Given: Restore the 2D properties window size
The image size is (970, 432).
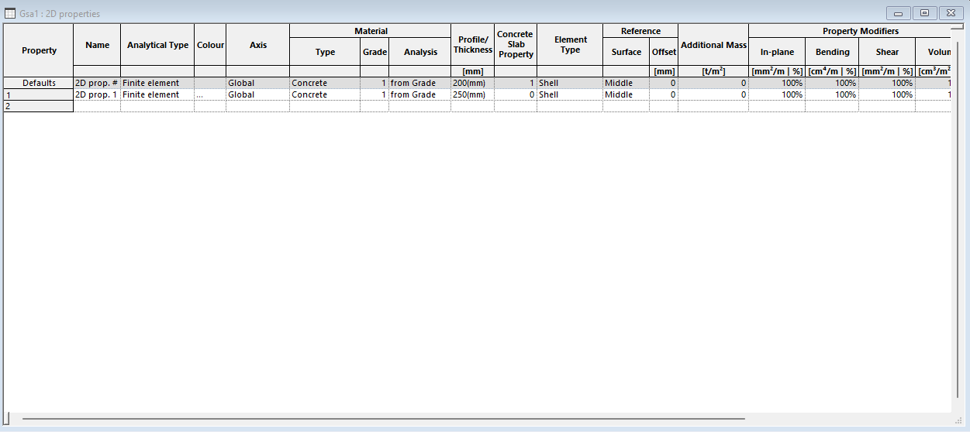Looking at the screenshot, I should 924,13.
